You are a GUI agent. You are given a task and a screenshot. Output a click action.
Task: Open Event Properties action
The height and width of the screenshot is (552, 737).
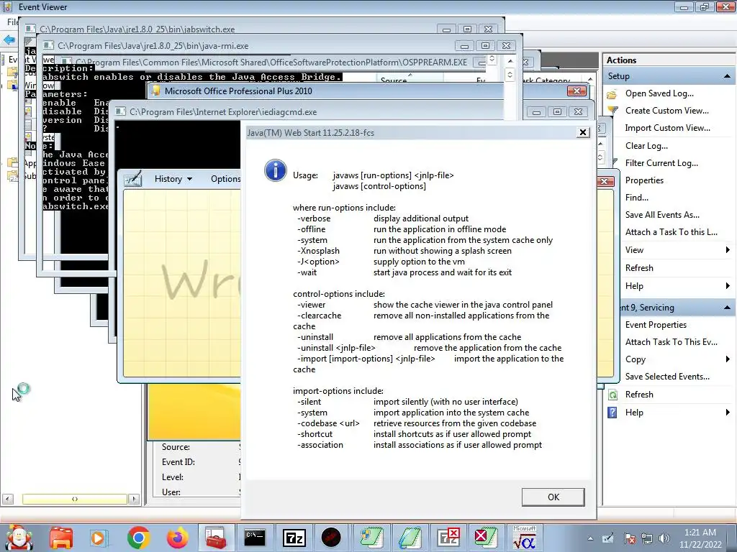coord(656,325)
